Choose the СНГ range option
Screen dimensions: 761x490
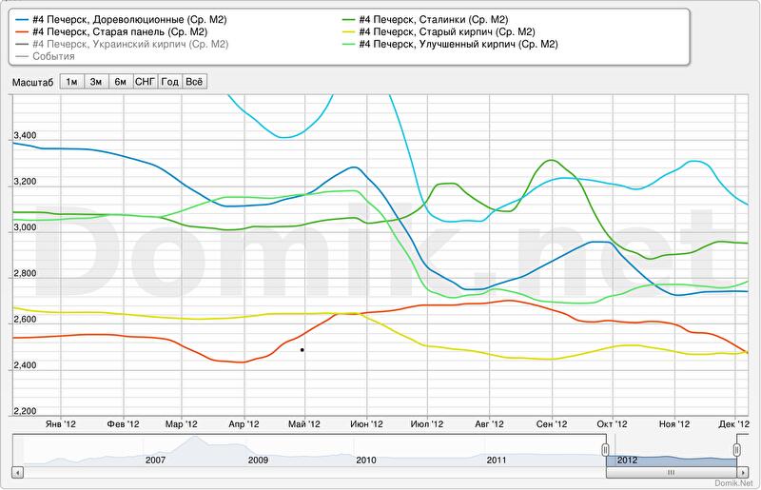(146, 82)
